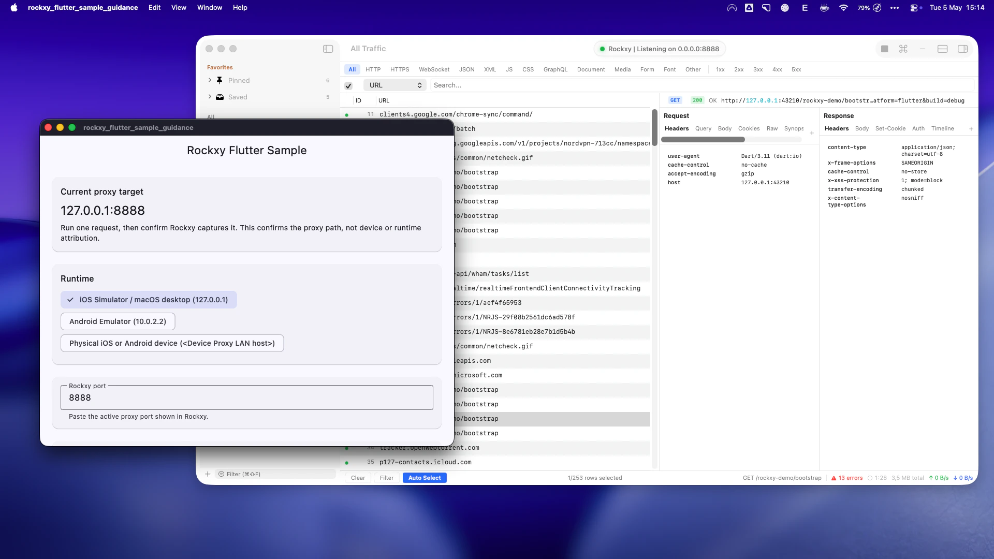
Task: Select Physical iOS or Android device runtime
Action: click(172, 343)
